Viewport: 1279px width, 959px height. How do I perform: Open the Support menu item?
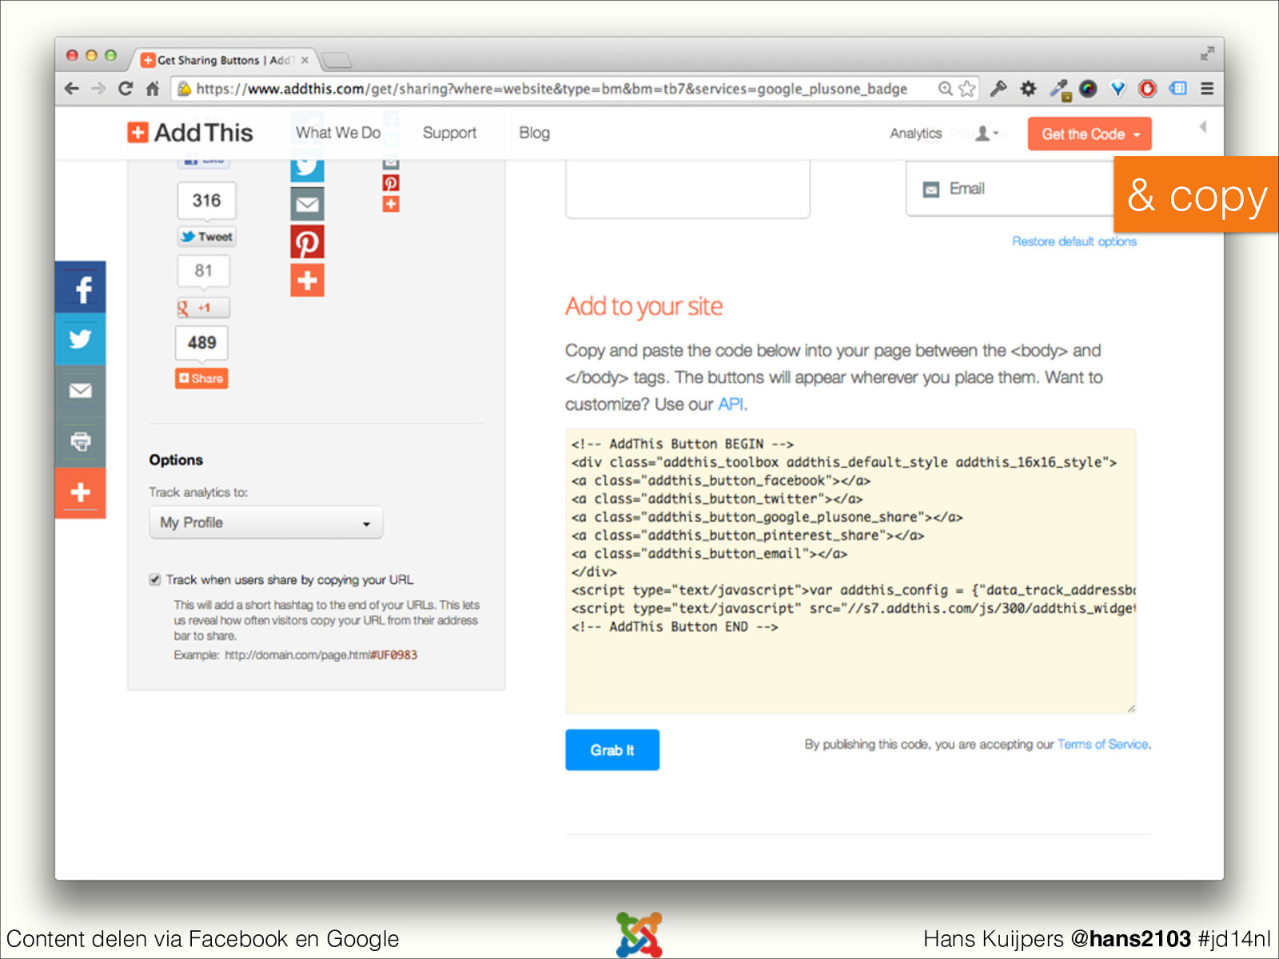tap(449, 133)
